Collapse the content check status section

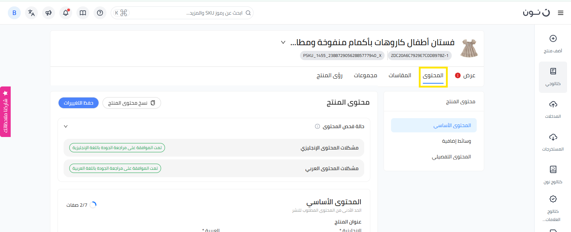point(66,126)
